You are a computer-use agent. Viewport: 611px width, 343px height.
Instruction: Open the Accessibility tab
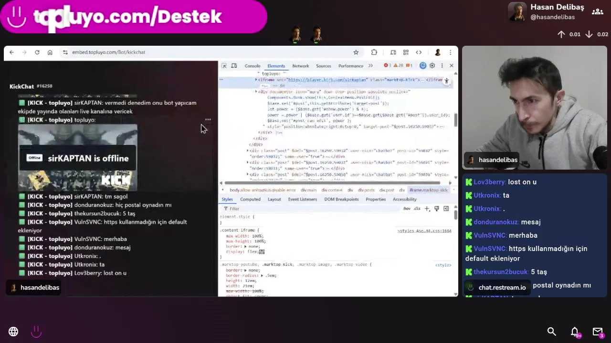pyautogui.click(x=405, y=199)
